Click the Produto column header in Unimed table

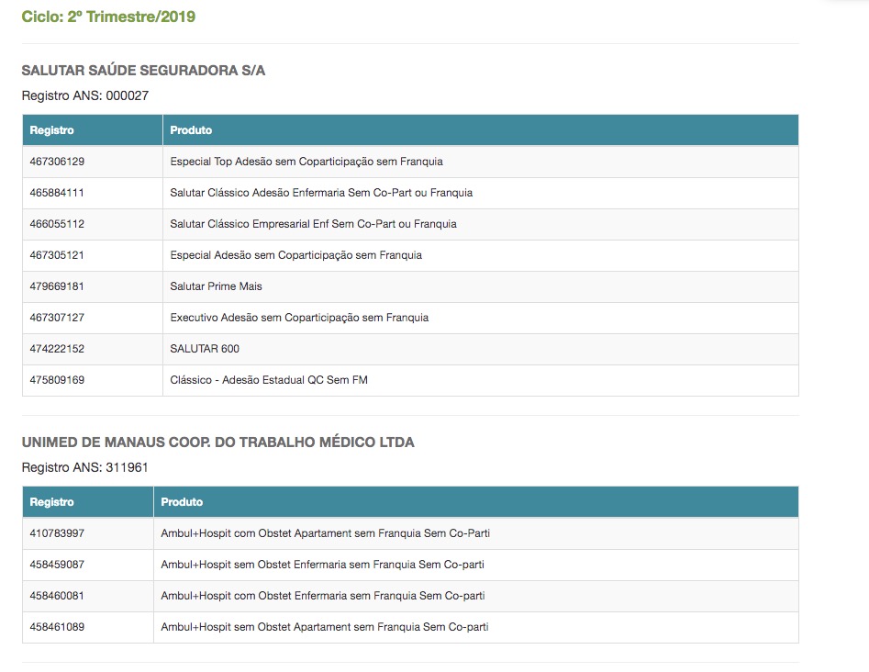pyautogui.click(x=182, y=502)
